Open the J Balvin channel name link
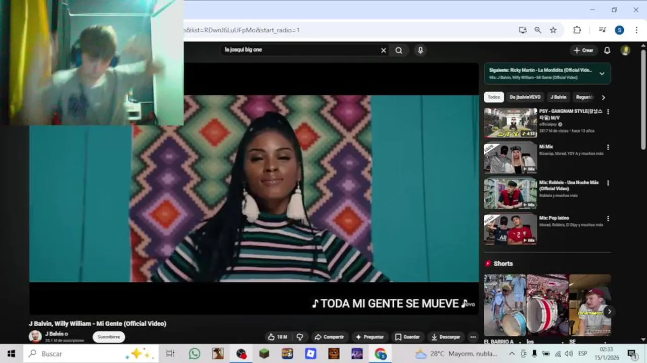 [54, 334]
